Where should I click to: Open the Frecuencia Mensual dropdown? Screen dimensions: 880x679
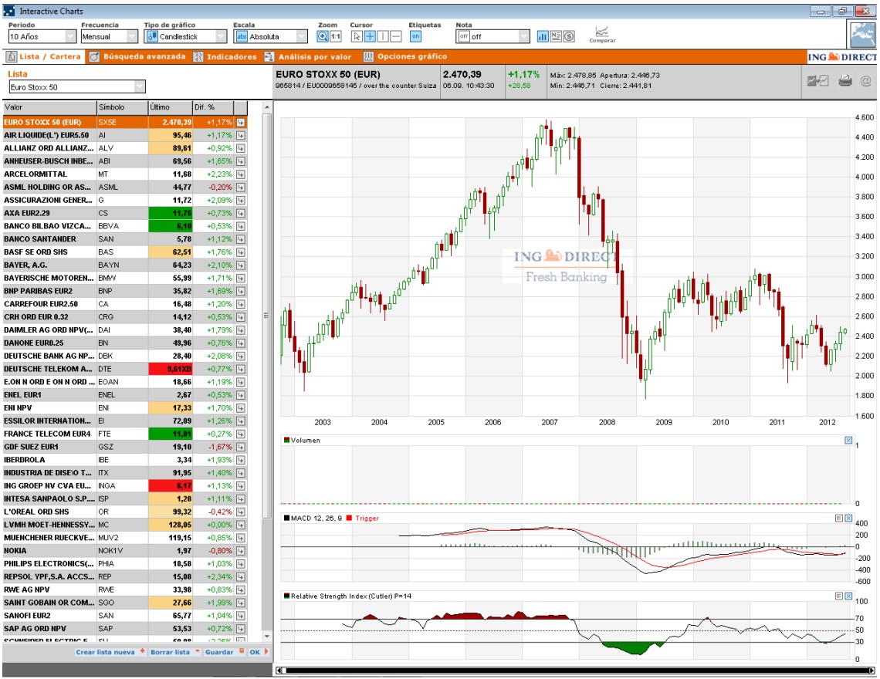(110, 36)
